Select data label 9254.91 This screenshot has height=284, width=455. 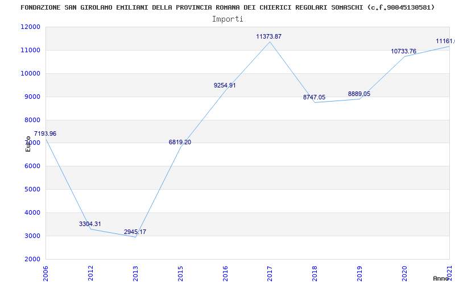225,85
